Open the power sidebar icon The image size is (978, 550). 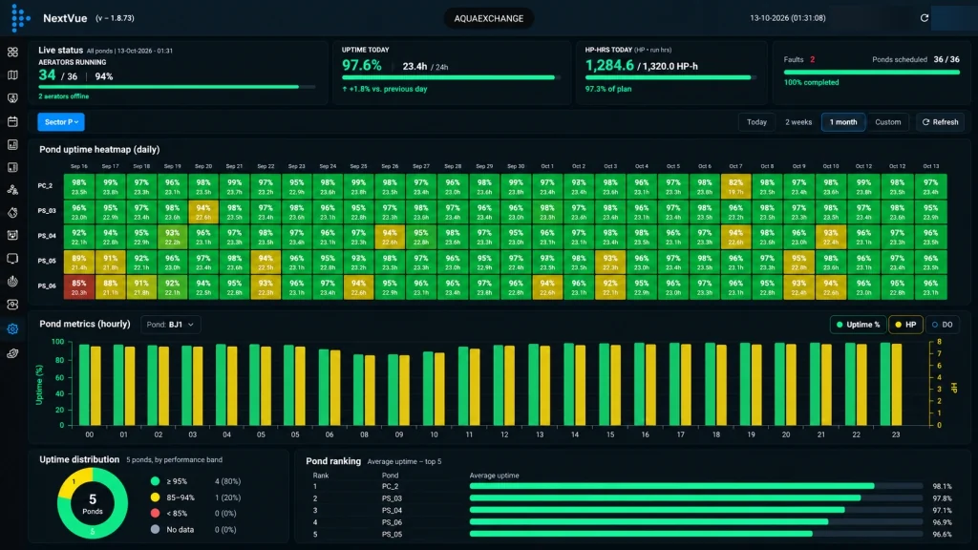(x=12, y=282)
